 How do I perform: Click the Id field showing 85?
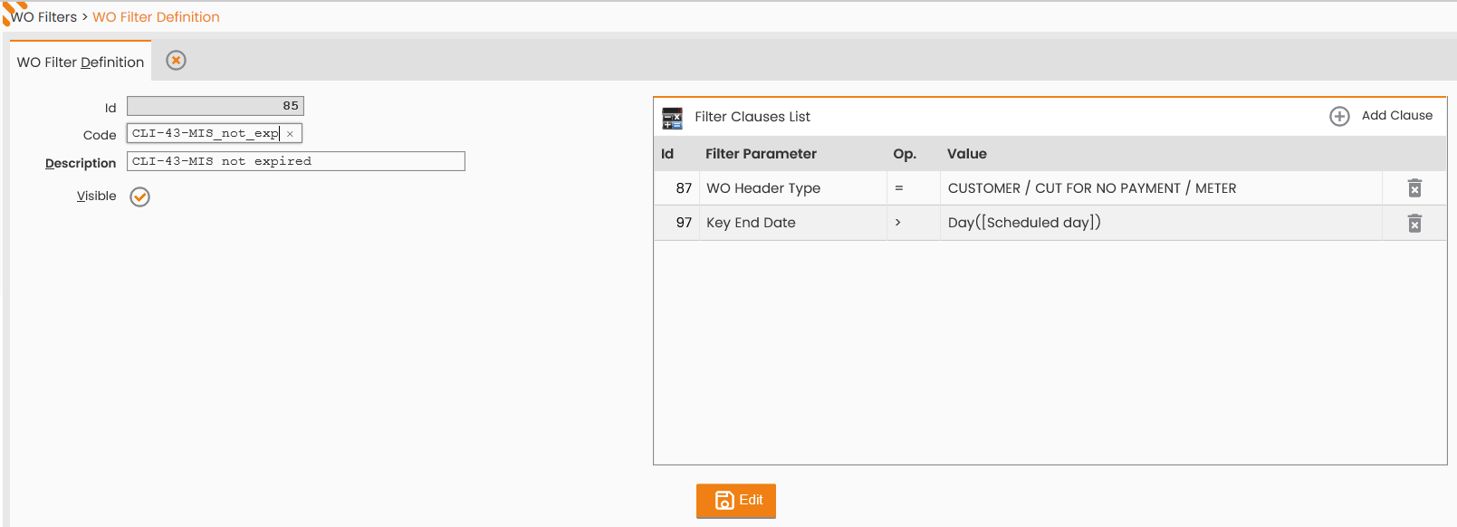(216, 106)
